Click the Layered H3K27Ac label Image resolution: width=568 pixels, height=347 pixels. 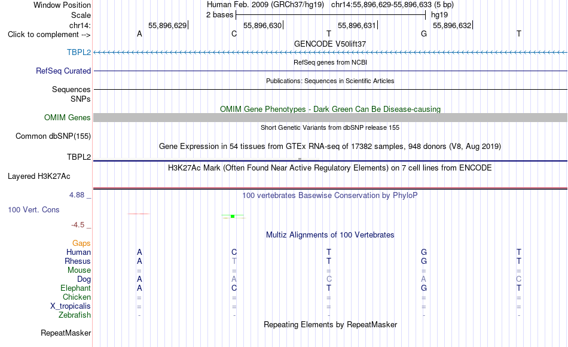pyautogui.click(x=39, y=176)
